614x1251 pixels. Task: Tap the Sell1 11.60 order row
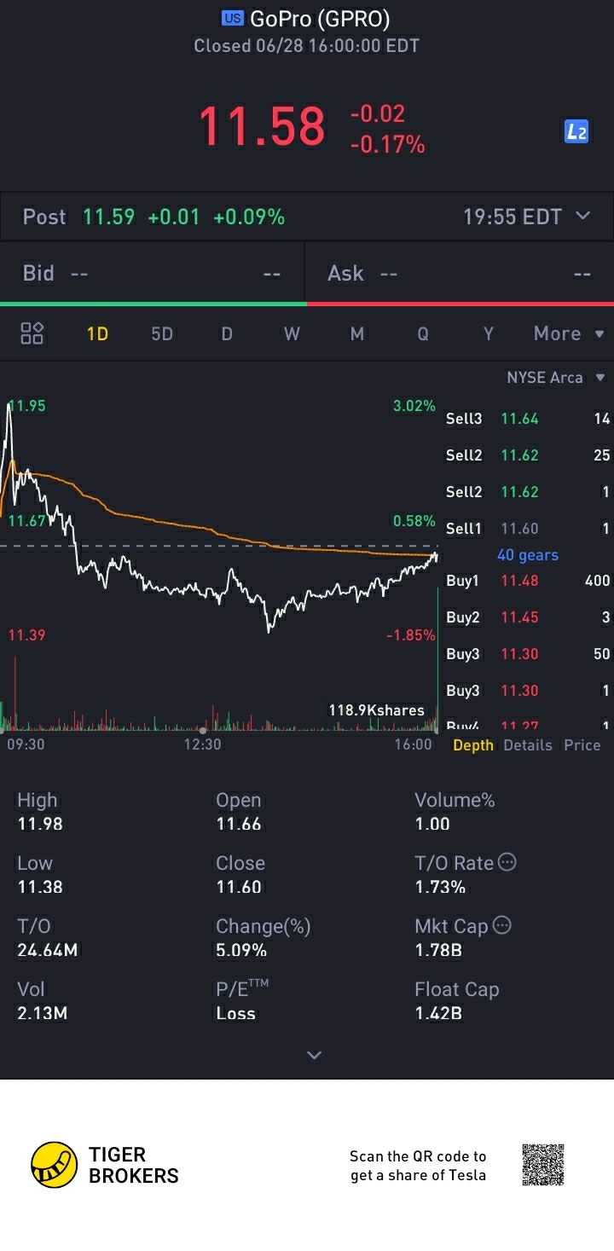click(528, 529)
